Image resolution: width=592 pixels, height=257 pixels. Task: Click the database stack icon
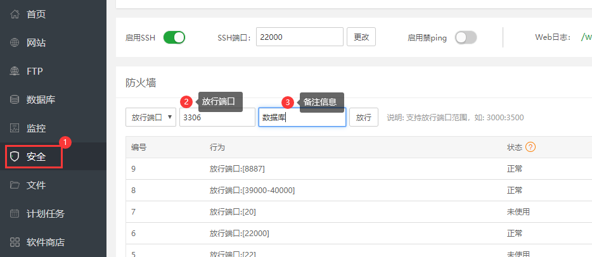coord(15,100)
